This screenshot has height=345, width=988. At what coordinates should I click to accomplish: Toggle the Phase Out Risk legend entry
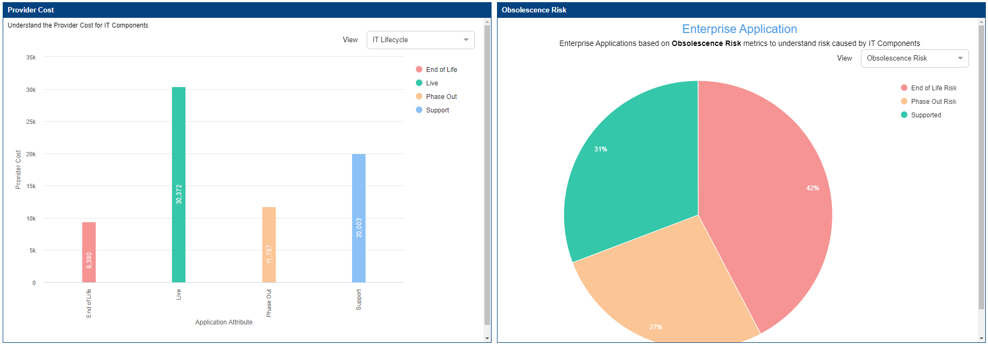pyautogui.click(x=929, y=101)
